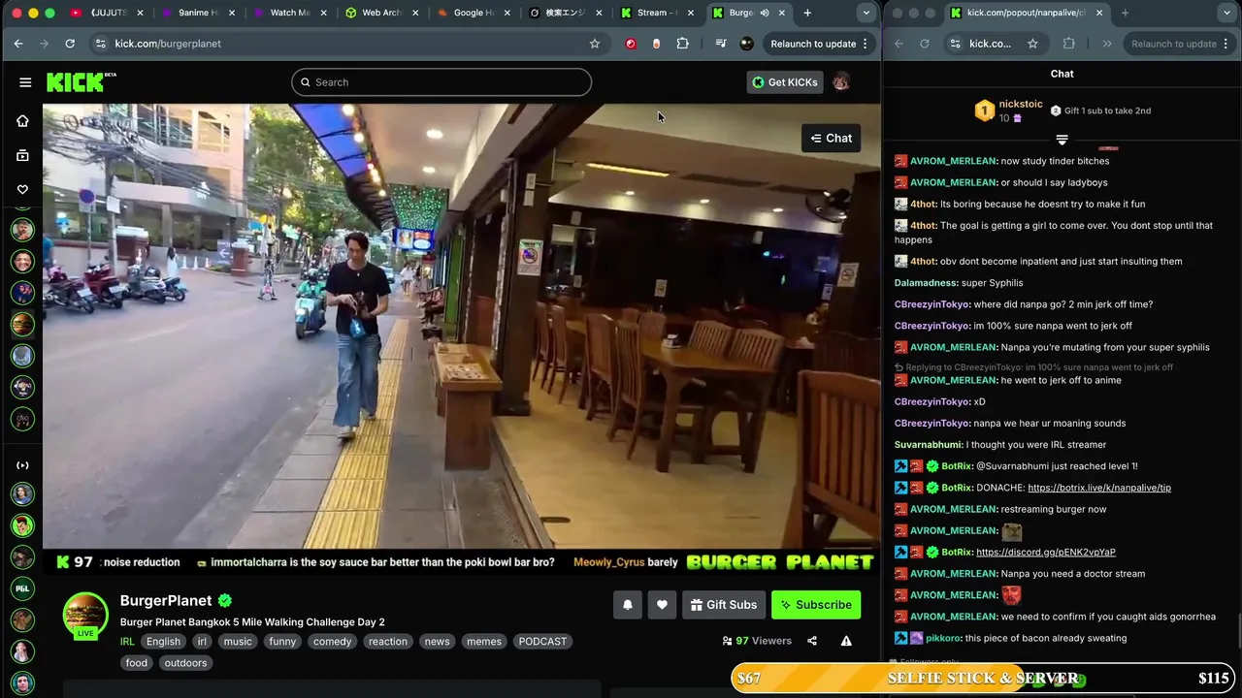Reload the burgerplanet page

[x=70, y=44]
